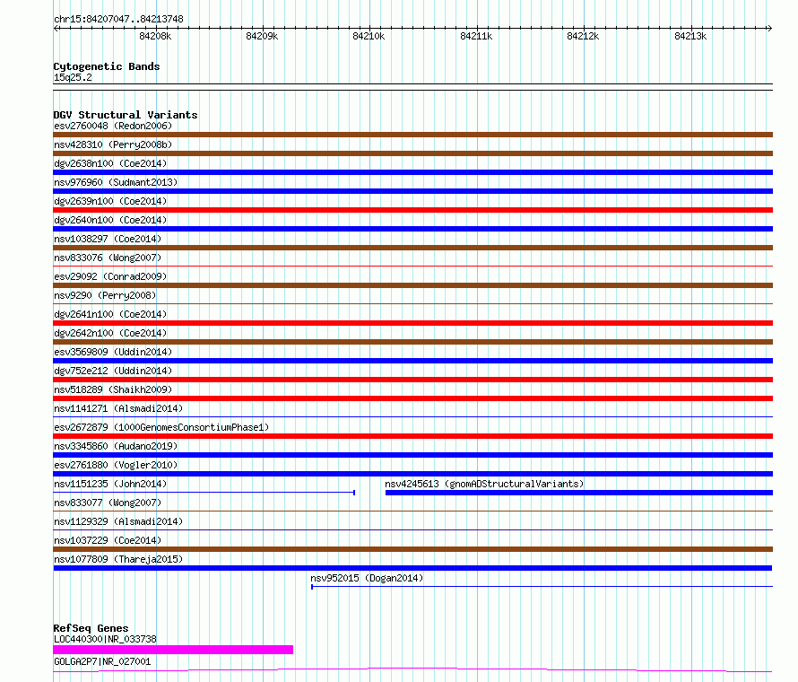Open the dgv2642n100 (Coe2014) entry

click(110, 333)
